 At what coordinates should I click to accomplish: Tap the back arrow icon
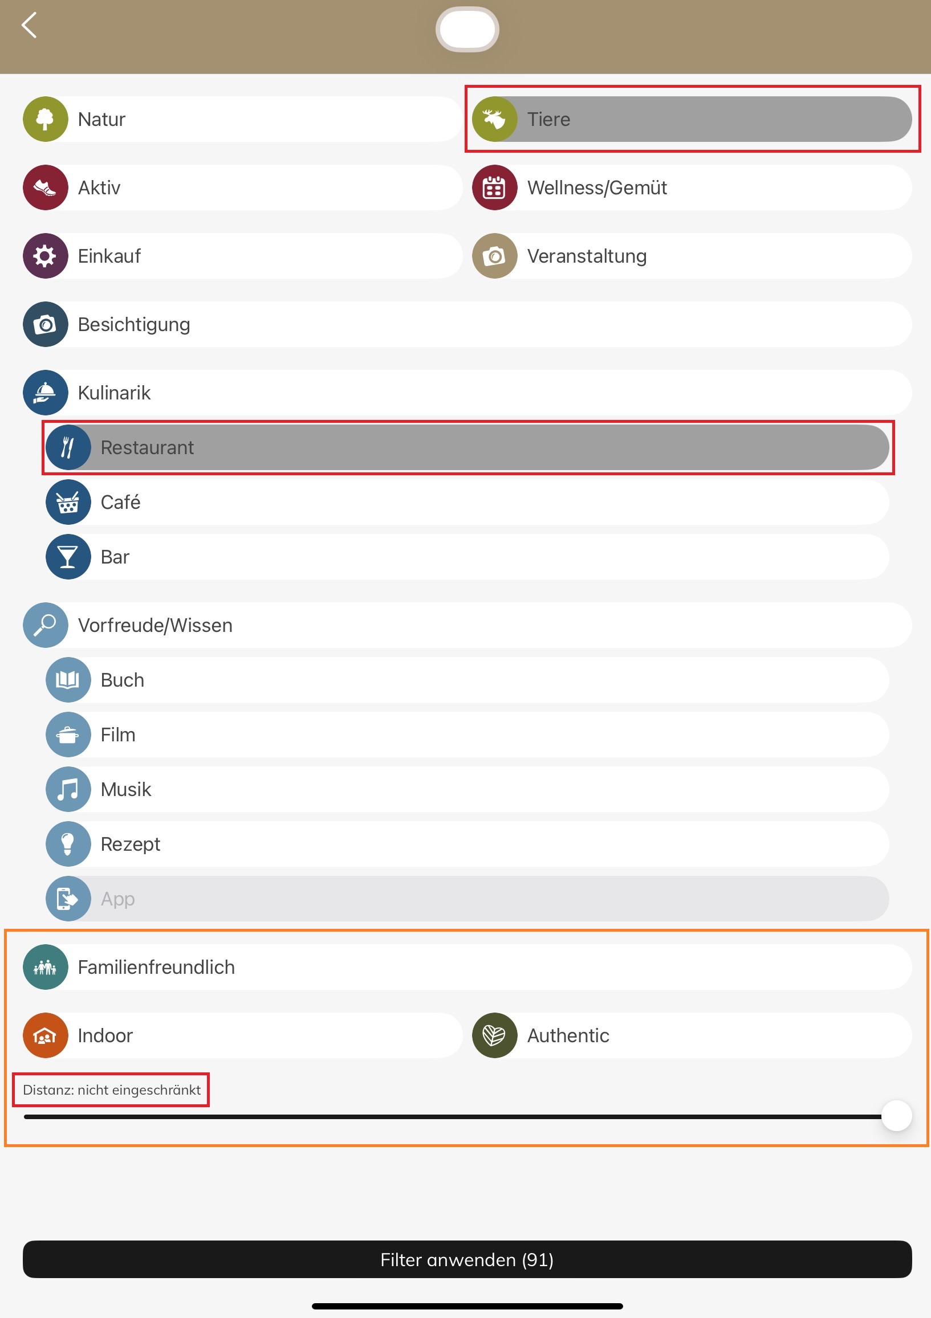(x=29, y=26)
